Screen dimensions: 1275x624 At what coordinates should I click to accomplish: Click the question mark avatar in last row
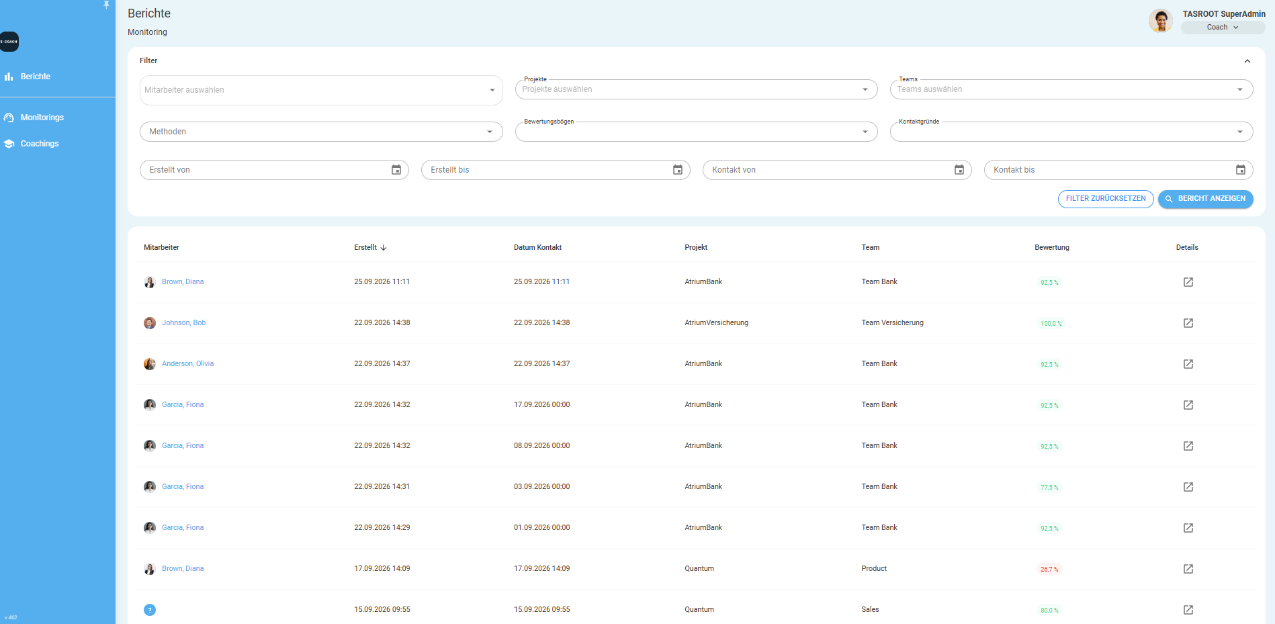click(x=150, y=610)
